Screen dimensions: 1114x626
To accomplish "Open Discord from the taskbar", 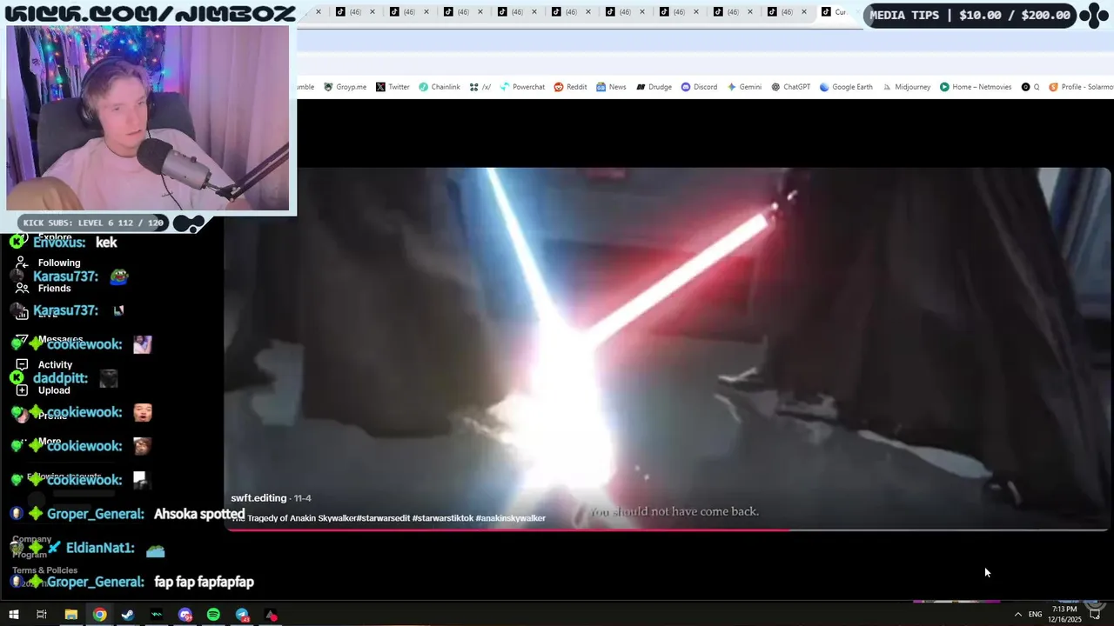I will [185, 615].
